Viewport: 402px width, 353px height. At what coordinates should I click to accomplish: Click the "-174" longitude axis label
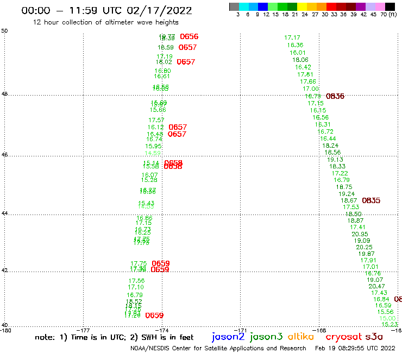point(162,331)
